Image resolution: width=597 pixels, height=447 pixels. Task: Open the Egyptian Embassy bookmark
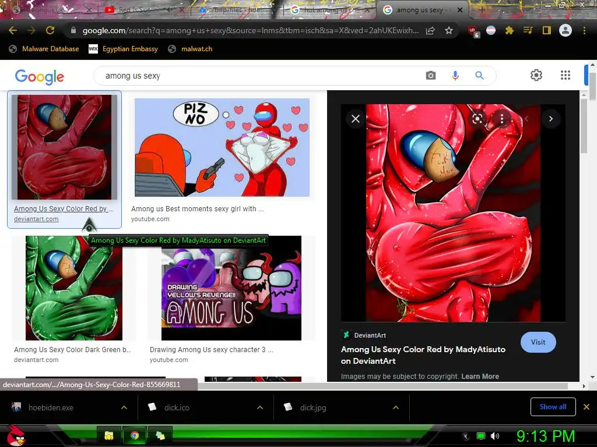[123, 49]
